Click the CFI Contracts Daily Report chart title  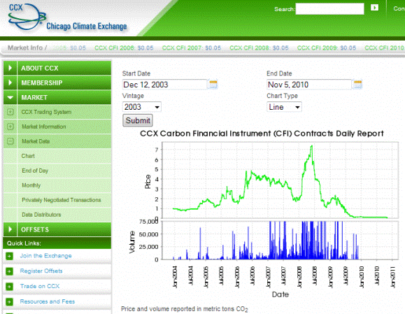click(x=262, y=134)
